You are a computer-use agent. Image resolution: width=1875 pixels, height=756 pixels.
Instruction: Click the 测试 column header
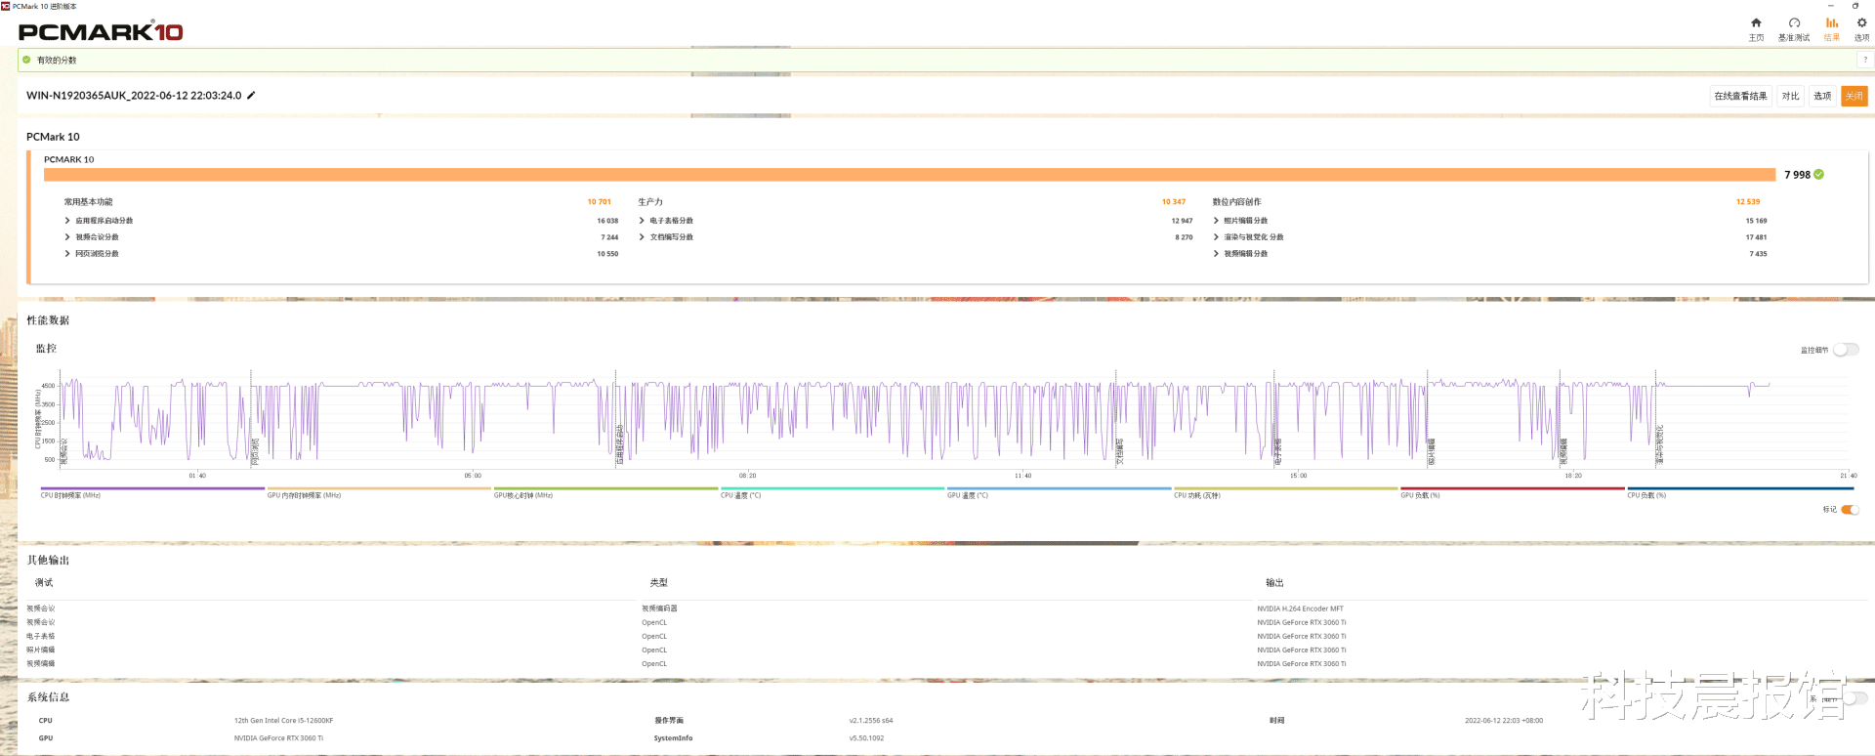44,583
